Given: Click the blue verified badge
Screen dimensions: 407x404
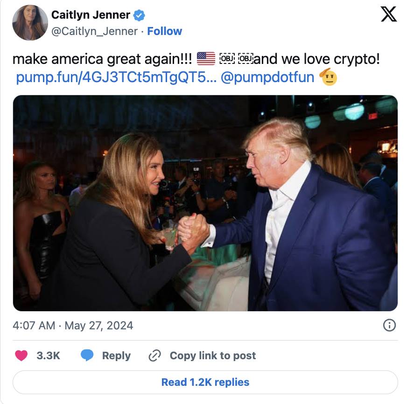Looking at the screenshot, I should pos(139,15).
